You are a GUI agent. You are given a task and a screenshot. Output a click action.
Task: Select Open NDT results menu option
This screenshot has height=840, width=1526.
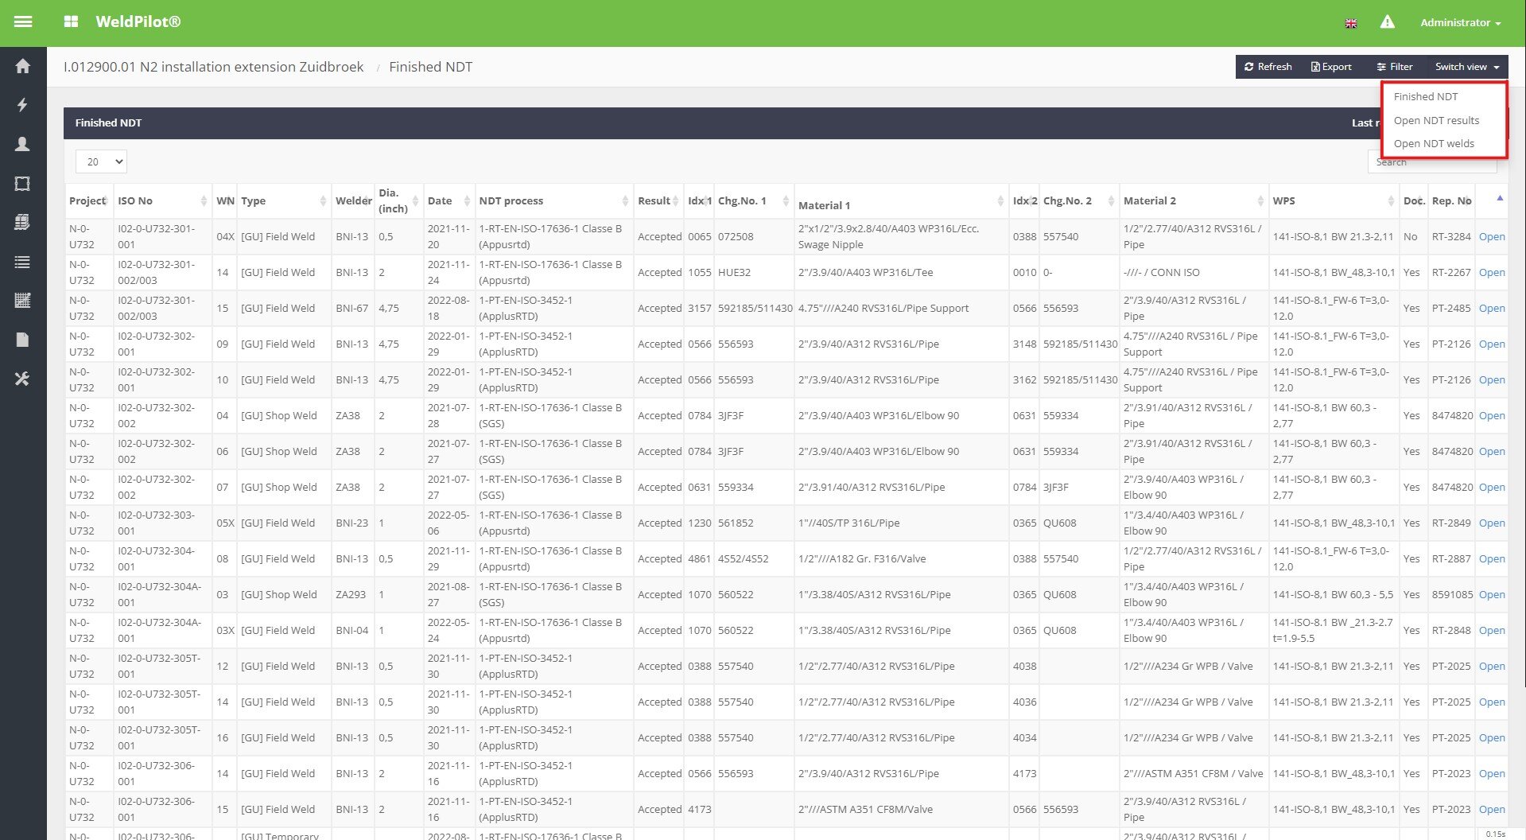[1436, 120]
